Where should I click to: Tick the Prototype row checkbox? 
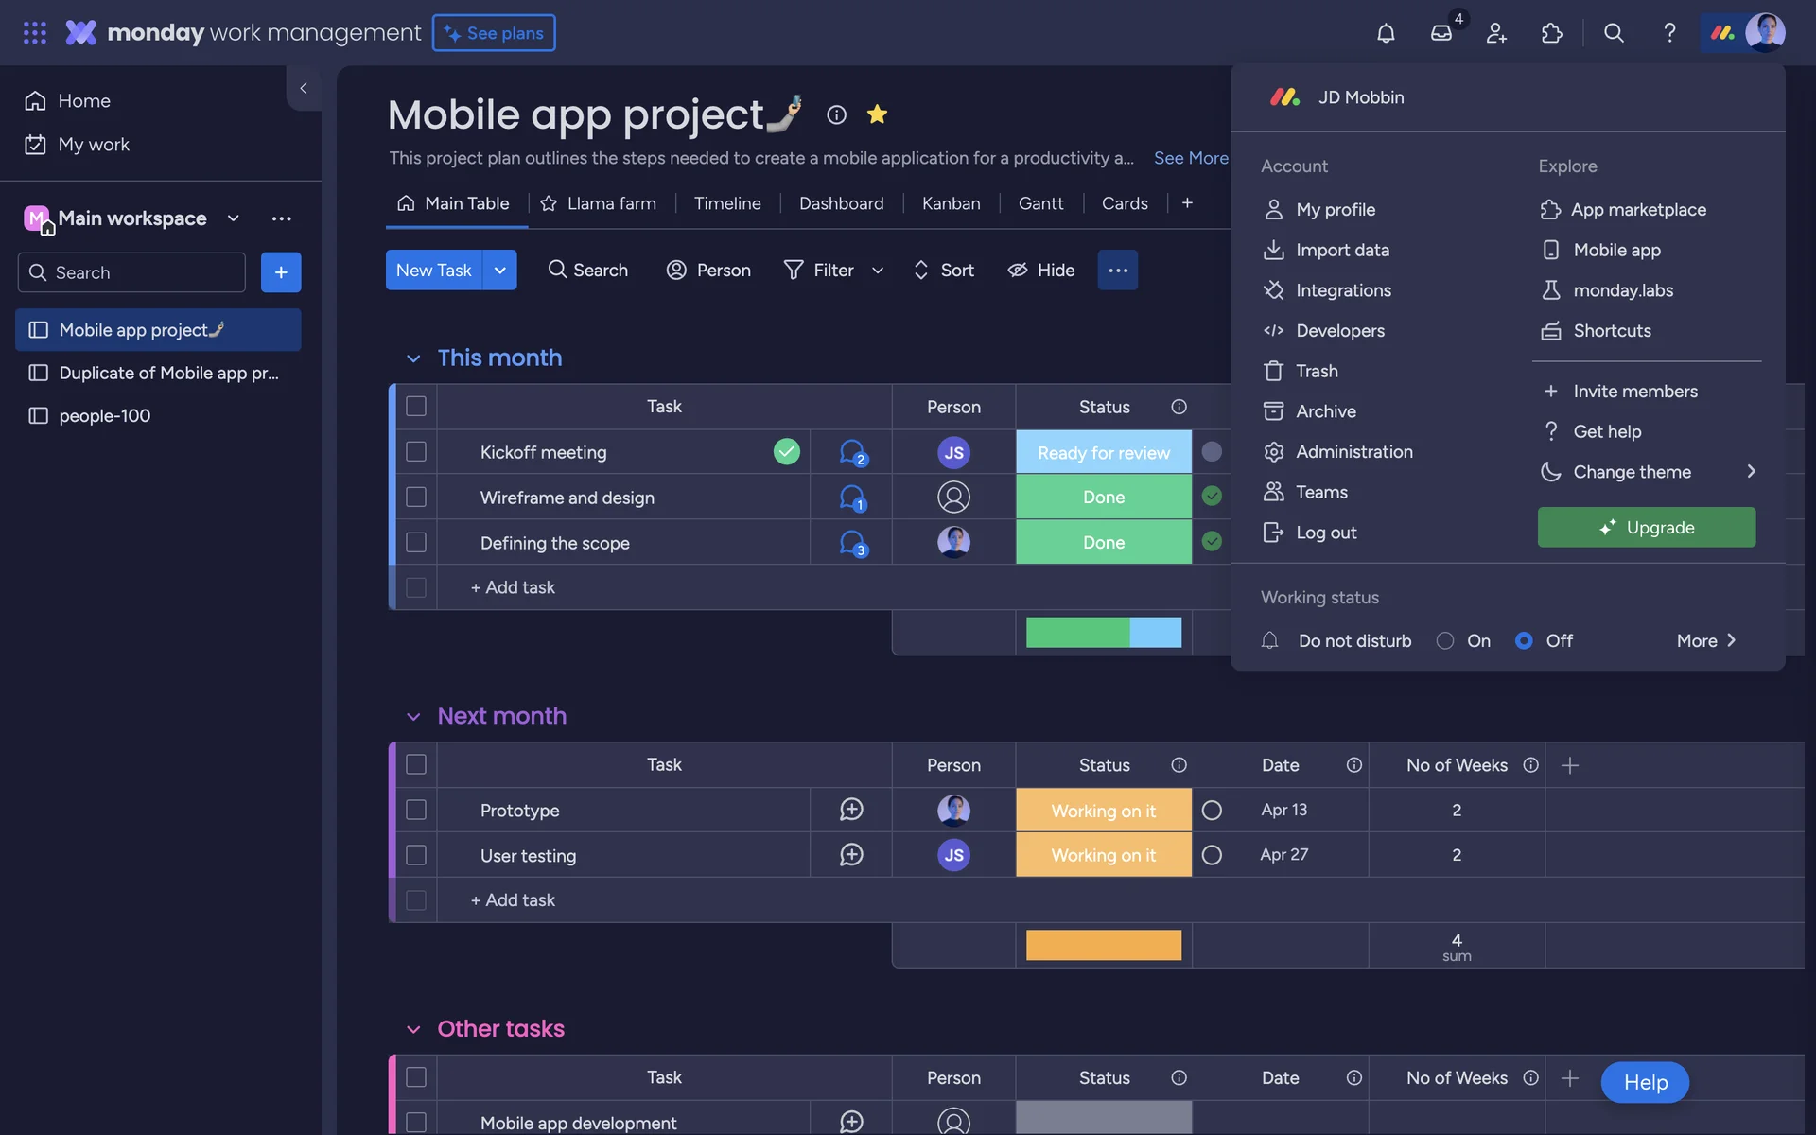416,811
